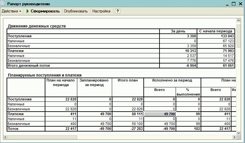
Task: Select cell 22 417 under План на начало периода
Action: coord(61,129)
